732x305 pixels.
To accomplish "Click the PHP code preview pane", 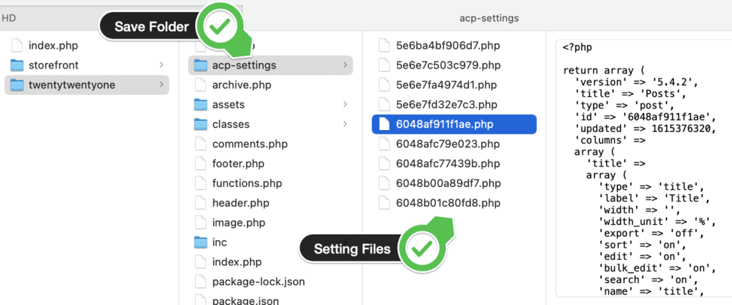I will click(640, 171).
